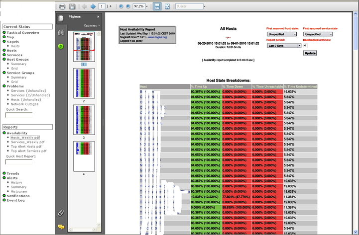Open Services in sidebar

point(14,55)
